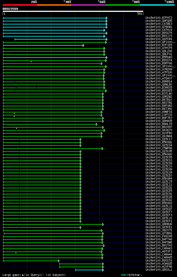The image size is (177, 277).
Task: Click the cyan ~100% identity legend segment
Action: coord(157,5)
